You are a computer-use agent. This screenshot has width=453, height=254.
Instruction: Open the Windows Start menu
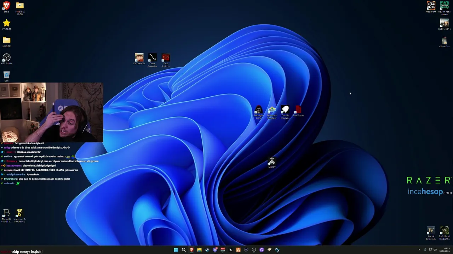pos(176,250)
